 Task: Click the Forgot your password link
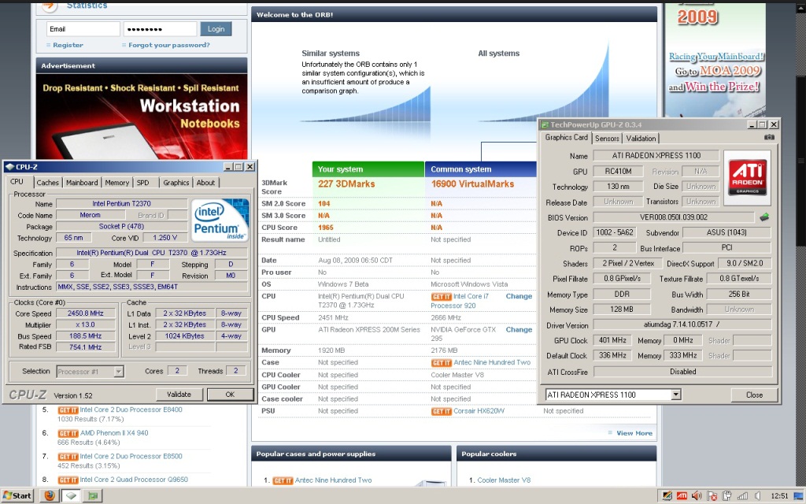tap(169, 45)
